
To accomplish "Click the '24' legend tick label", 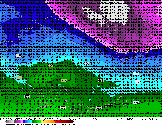I will pos(55,124).
